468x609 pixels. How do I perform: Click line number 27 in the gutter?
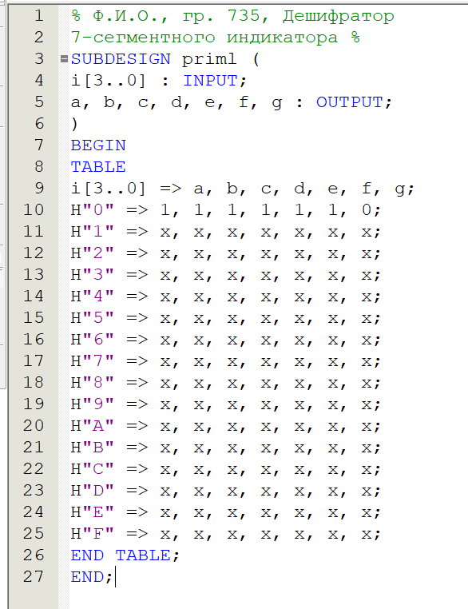pos(34,577)
